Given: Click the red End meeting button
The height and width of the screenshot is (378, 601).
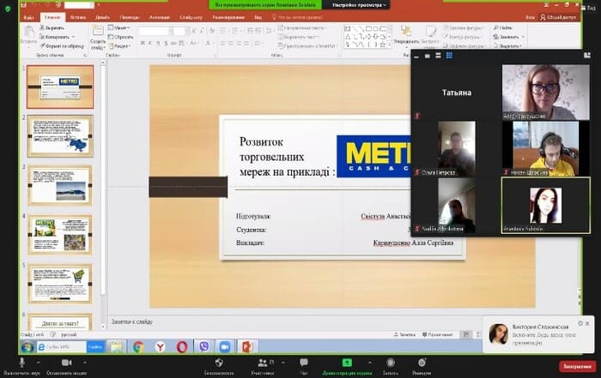Looking at the screenshot, I should (577, 366).
